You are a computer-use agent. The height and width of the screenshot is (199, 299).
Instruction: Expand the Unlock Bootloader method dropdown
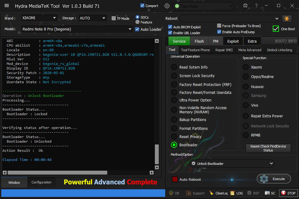[232, 164]
